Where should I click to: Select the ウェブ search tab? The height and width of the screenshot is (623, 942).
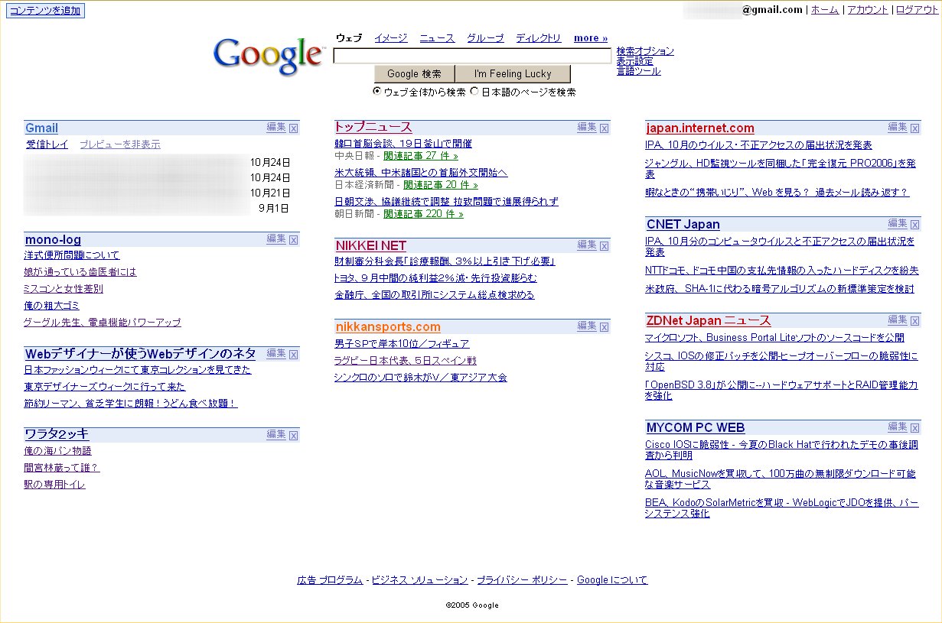[349, 38]
